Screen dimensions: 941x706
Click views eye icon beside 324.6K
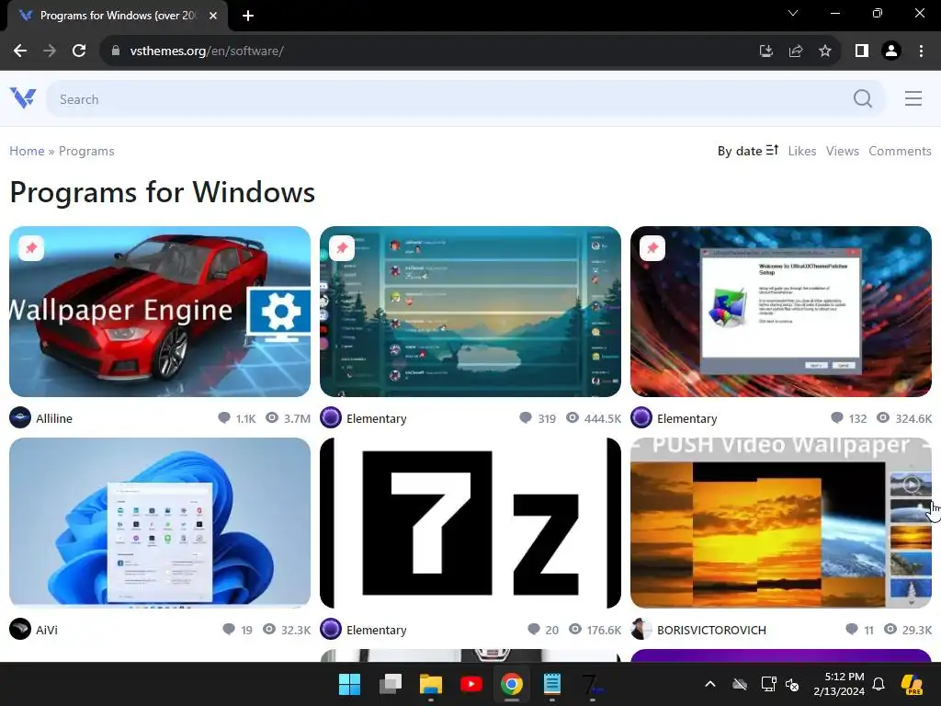883,418
